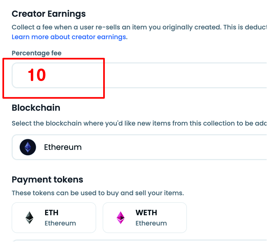275x246 pixels.
Task: Click the Payment tokens heading
Action: [47, 180]
